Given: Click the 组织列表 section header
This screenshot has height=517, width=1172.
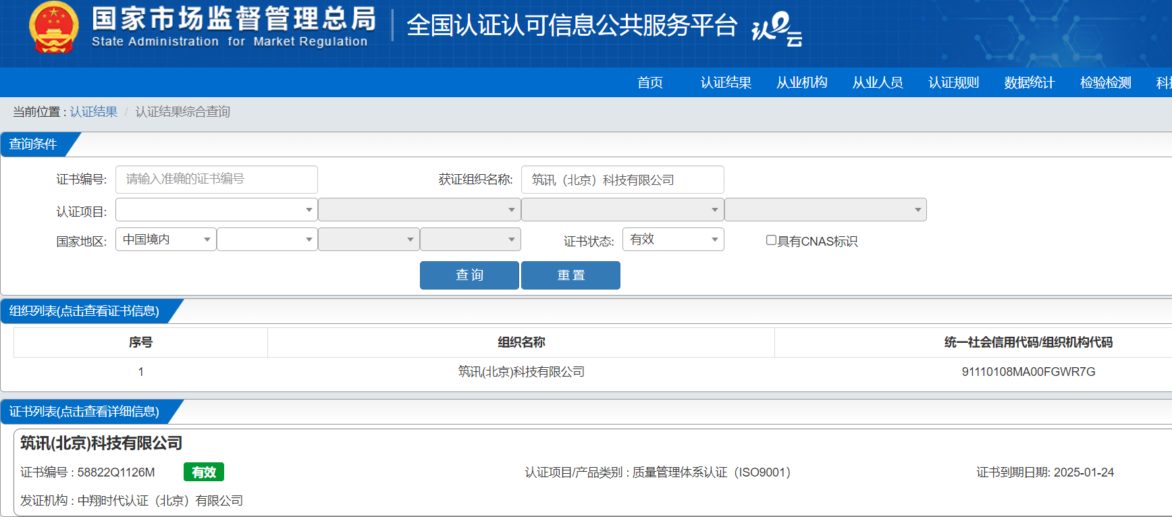Looking at the screenshot, I should pyautogui.click(x=84, y=311).
